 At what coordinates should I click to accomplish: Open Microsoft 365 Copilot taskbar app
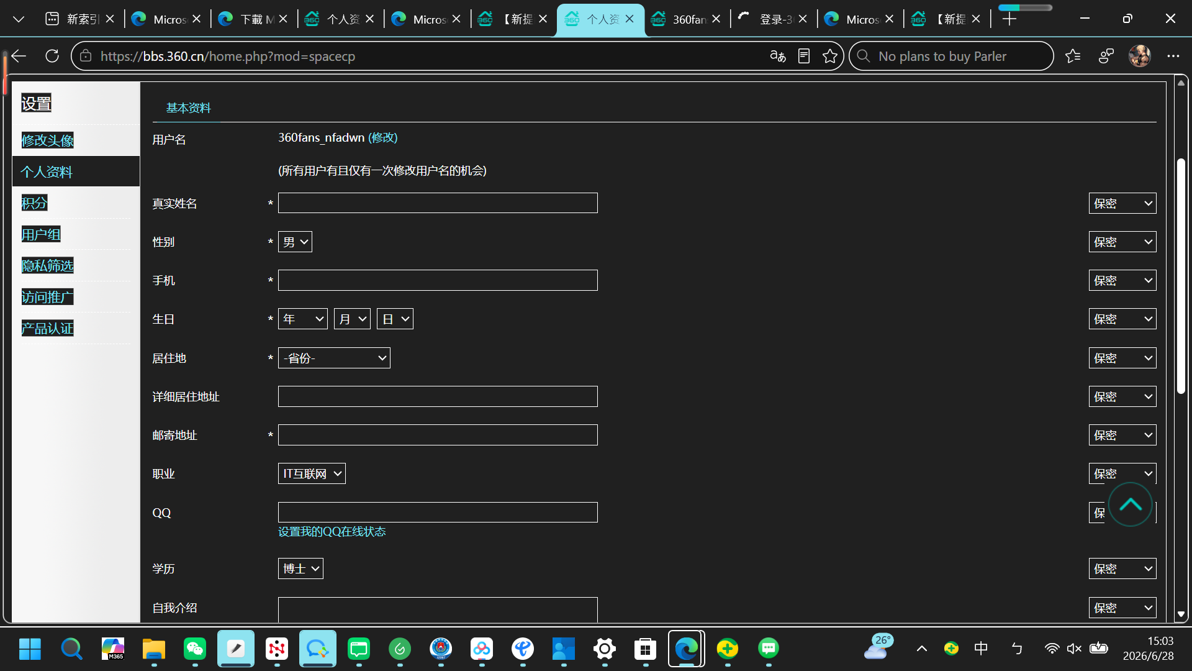(x=112, y=649)
